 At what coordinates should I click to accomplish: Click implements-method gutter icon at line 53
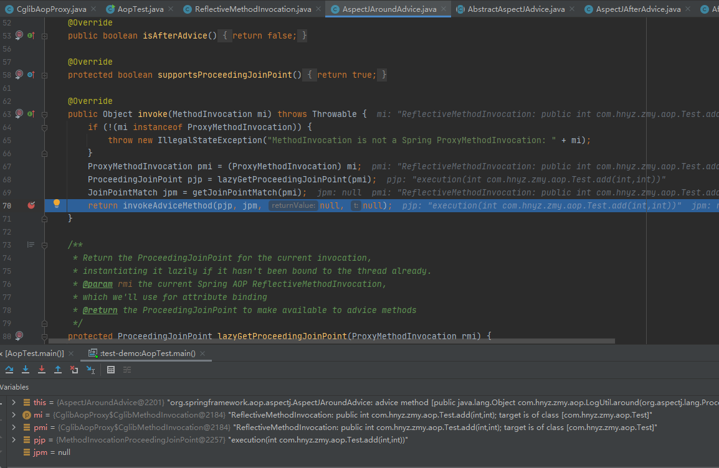pyautogui.click(x=31, y=35)
